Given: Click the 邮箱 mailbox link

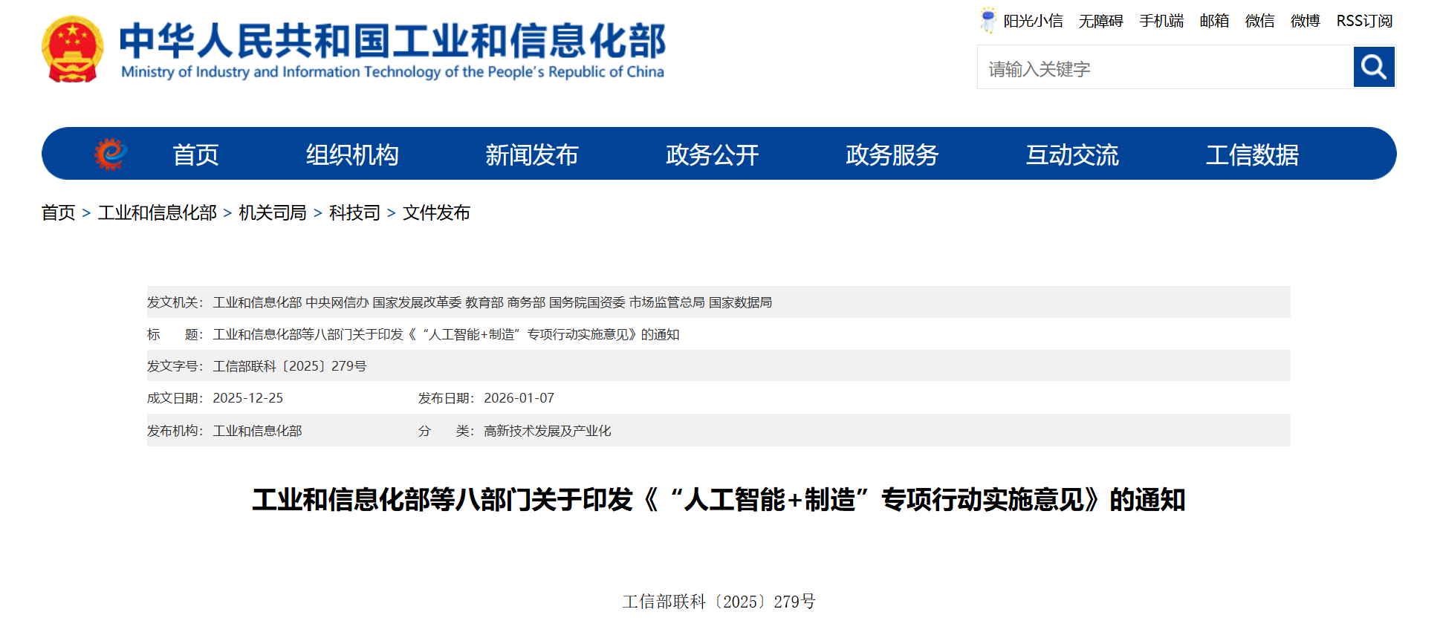Looking at the screenshot, I should tap(1214, 21).
